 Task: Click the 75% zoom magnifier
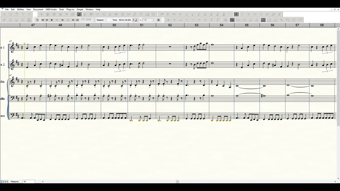256,20
